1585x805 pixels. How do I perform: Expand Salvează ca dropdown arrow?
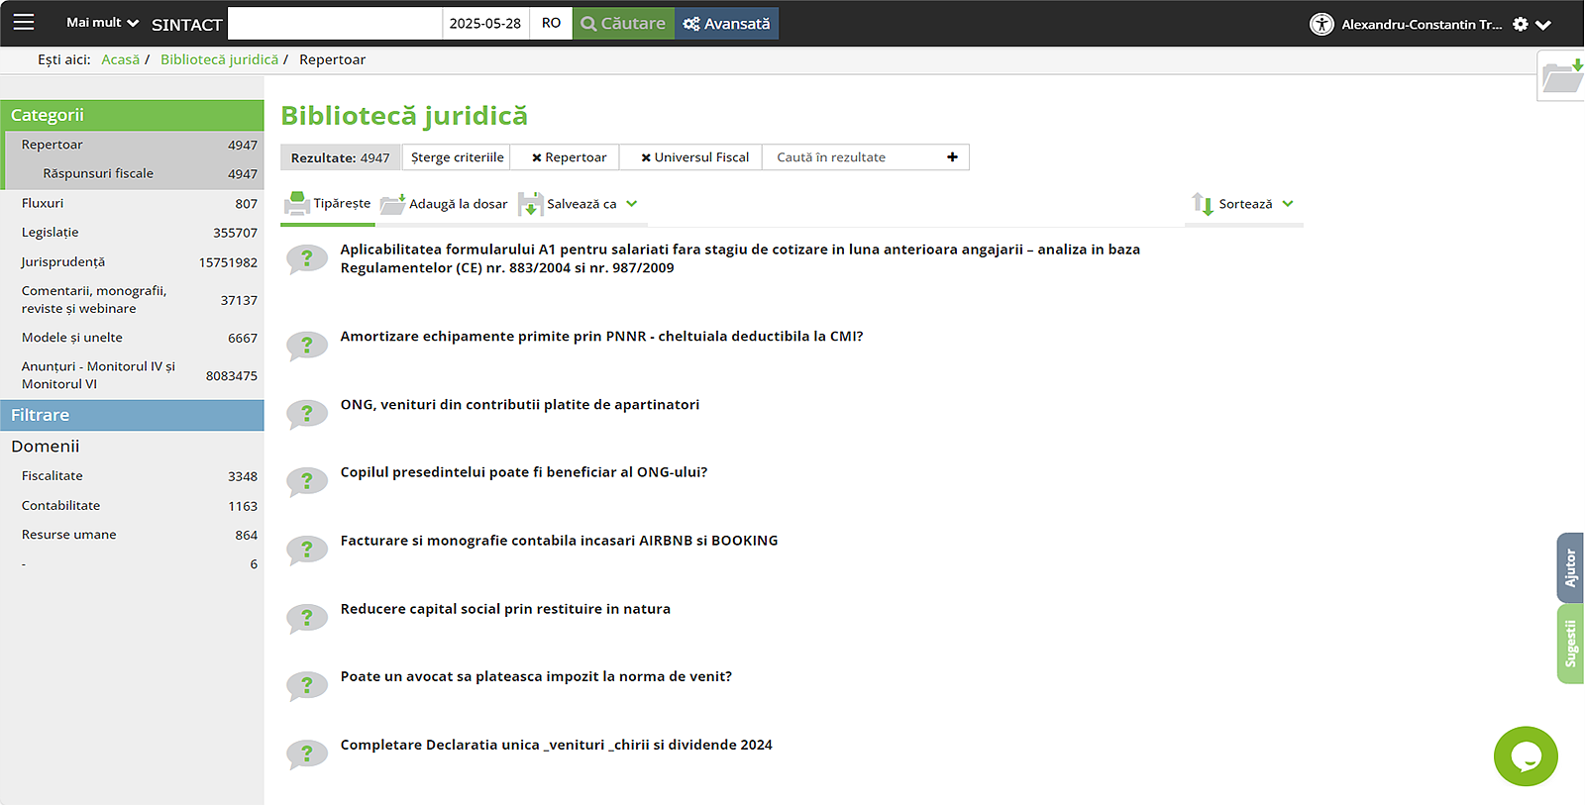tap(632, 203)
